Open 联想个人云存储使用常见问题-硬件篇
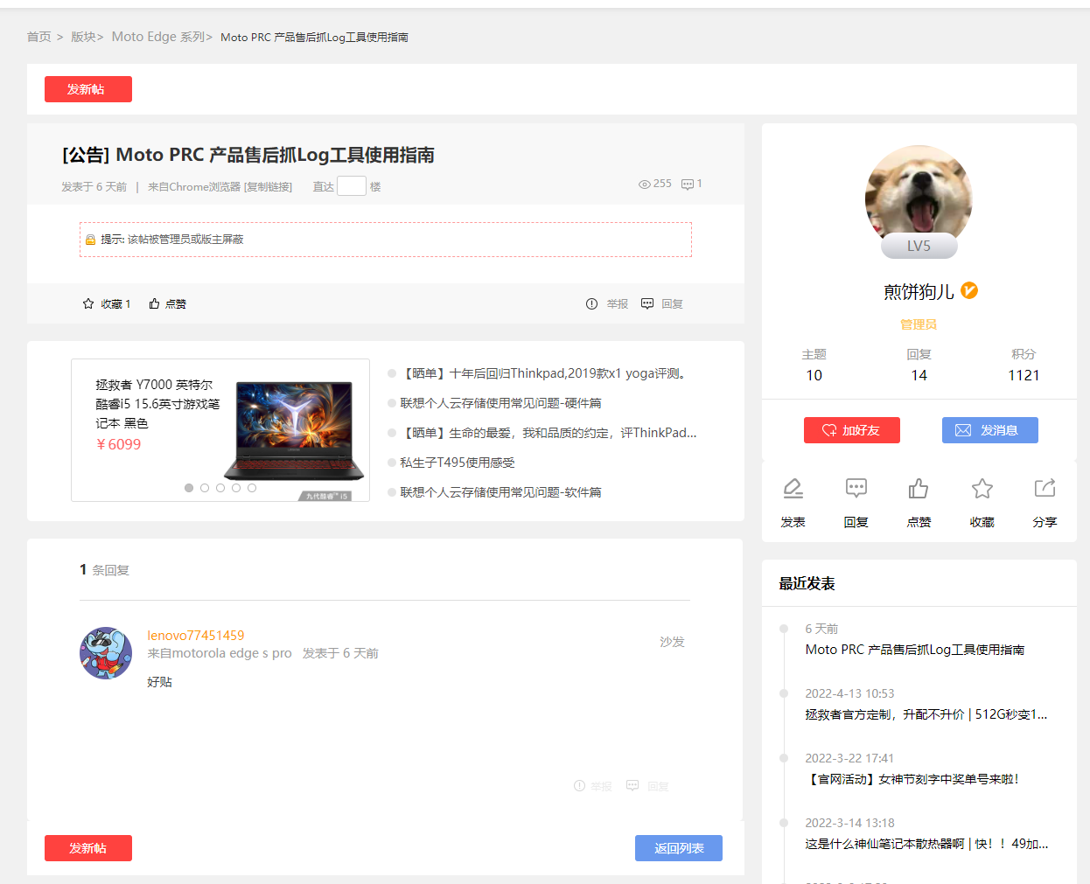This screenshot has height=884, width=1090. 500,403
